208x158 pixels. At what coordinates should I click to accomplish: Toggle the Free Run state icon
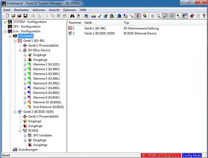click(x=138, y=16)
